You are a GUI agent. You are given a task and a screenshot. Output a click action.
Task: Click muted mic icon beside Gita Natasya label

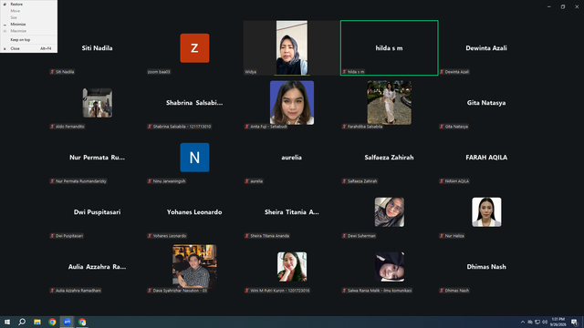point(442,127)
